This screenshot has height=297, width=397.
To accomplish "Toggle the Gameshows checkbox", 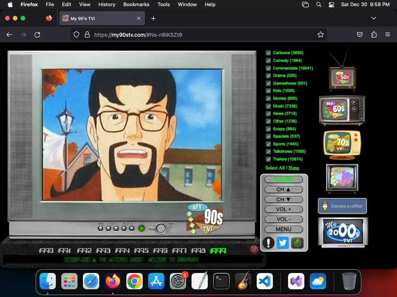I will (268, 84).
